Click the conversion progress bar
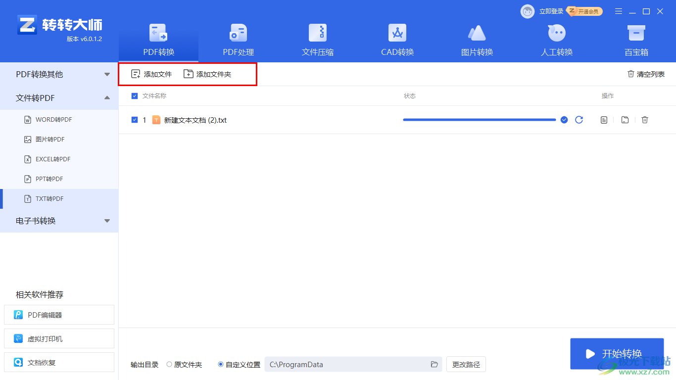Image resolution: width=676 pixels, height=380 pixels. [x=480, y=120]
